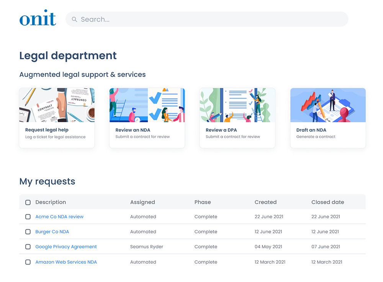The width and height of the screenshot is (383, 282).
Task: Check the Amazon Web Services NDA row
Action: tap(28, 262)
